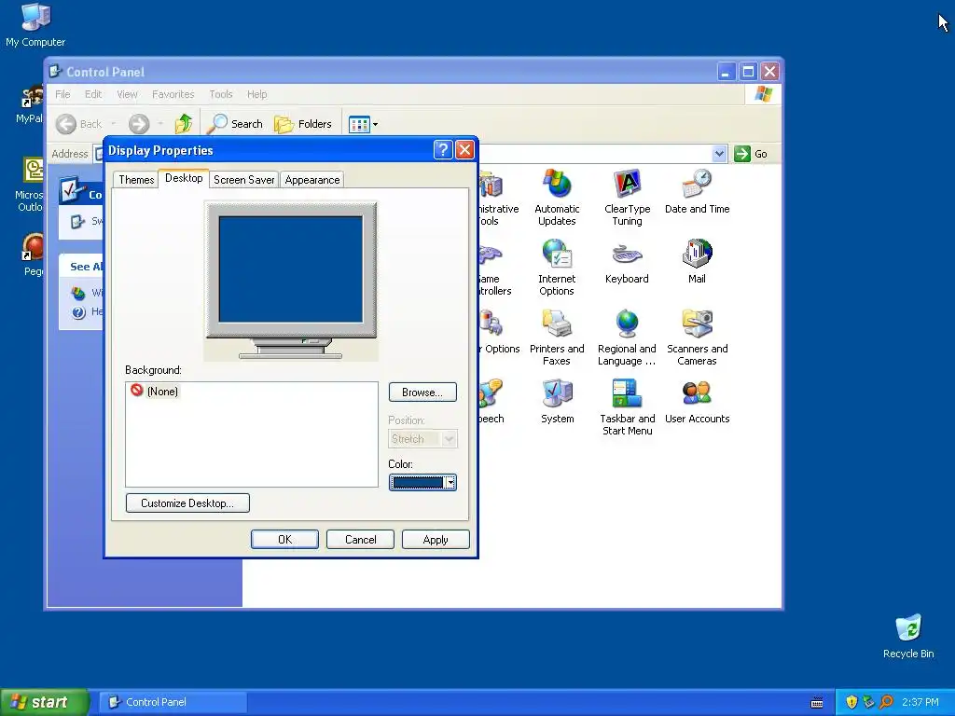955x716 pixels.
Task: Click the Back button in Control Panel
Action: click(x=79, y=124)
